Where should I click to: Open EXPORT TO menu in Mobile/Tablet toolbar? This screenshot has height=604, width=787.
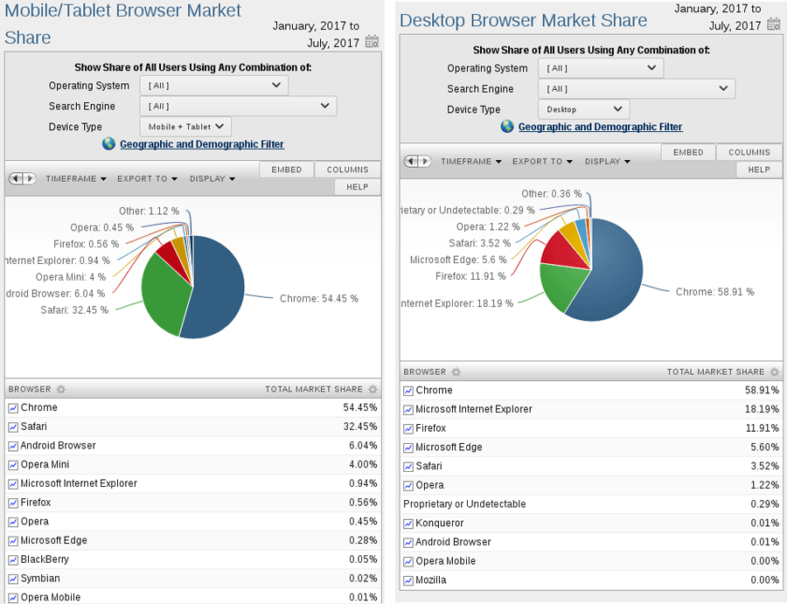pos(147,178)
